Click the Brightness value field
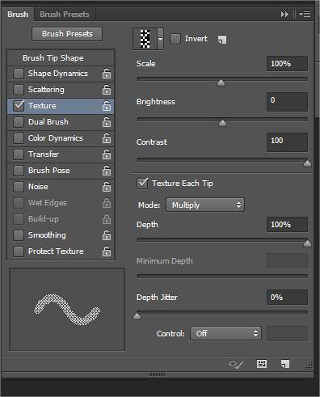 (x=287, y=102)
